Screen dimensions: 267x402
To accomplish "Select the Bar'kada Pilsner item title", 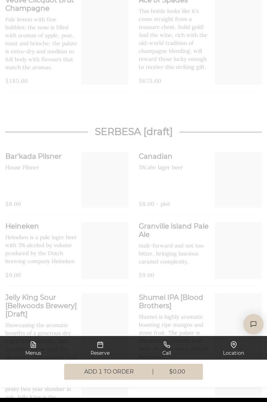I will click(x=33, y=156).
